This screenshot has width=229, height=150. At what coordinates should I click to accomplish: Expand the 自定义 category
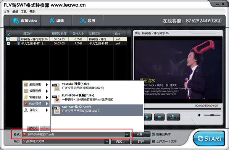coord(36,110)
